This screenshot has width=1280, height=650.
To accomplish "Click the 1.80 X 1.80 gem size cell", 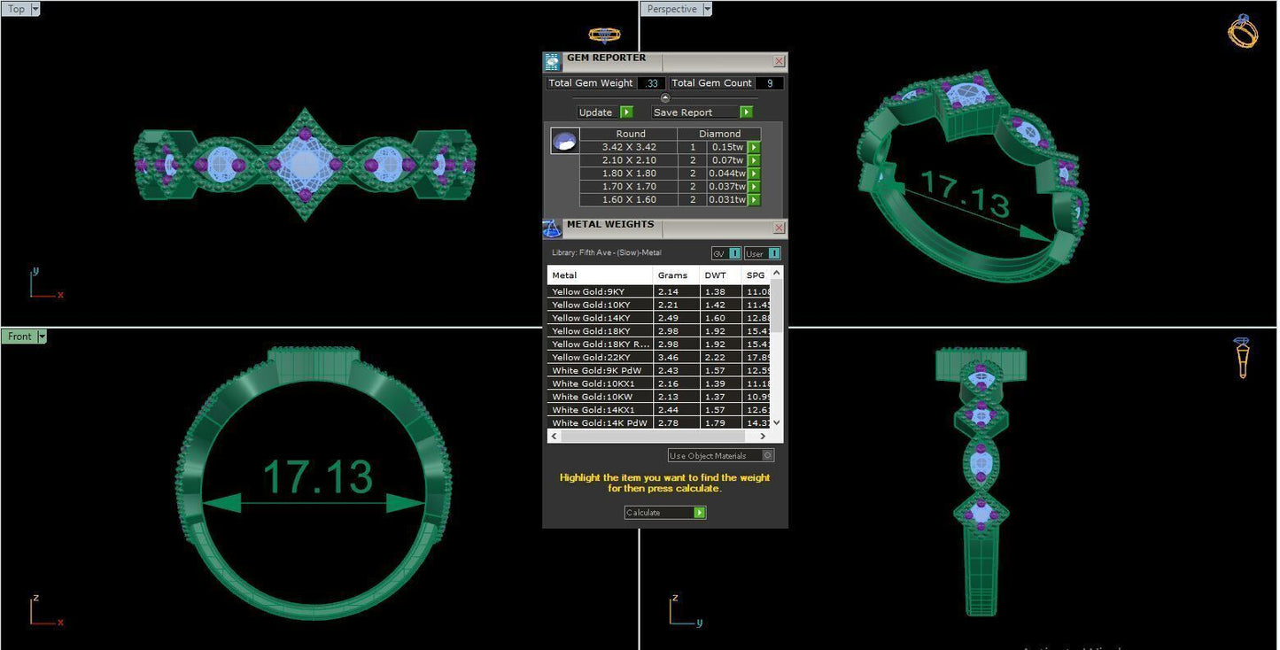I will point(629,174).
